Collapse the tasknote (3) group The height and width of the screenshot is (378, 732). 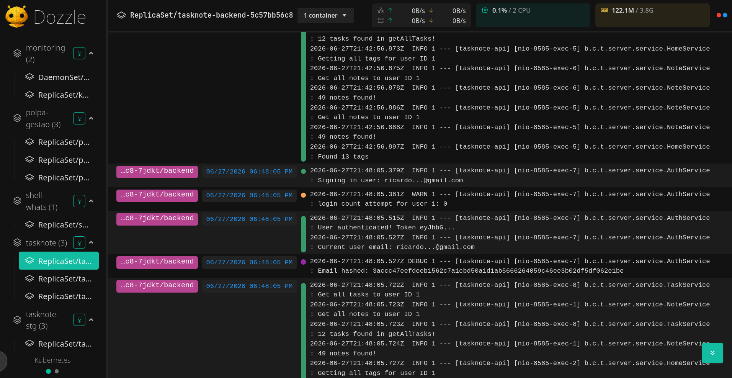[x=91, y=242]
